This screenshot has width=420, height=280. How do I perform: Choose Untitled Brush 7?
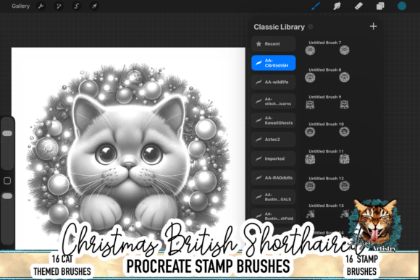[x=327, y=48]
